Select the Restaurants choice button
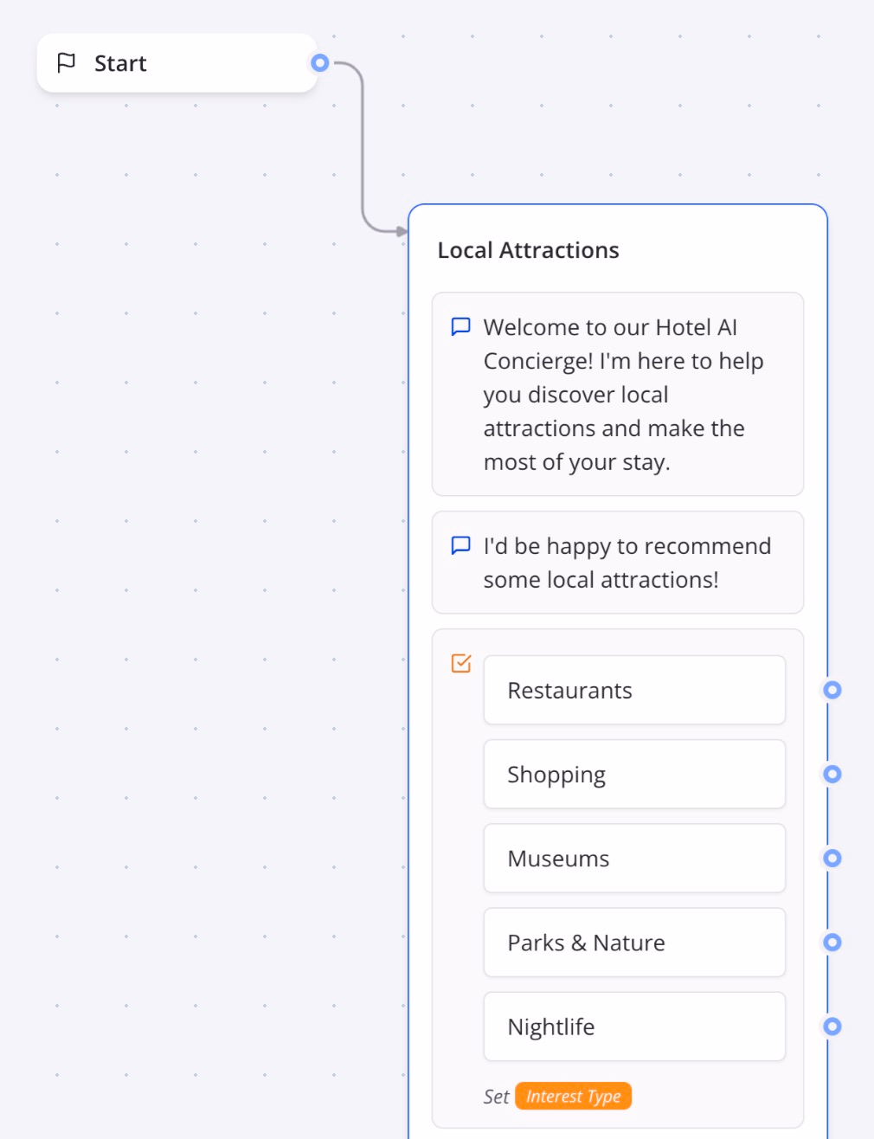Viewport: 874px width, 1139px height. pyautogui.click(x=633, y=690)
